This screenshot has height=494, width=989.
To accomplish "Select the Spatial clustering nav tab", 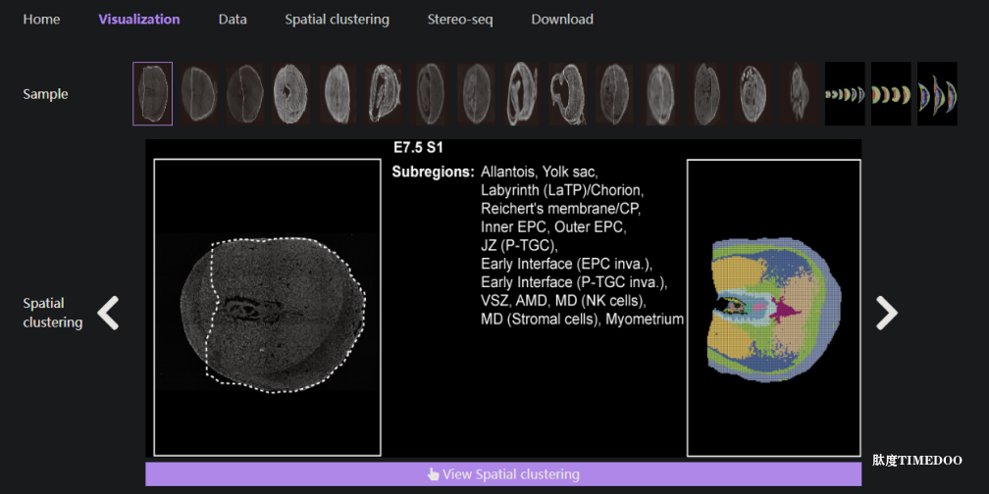I will (337, 20).
